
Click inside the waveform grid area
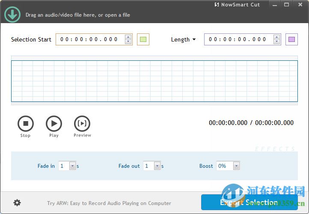(154, 81)
